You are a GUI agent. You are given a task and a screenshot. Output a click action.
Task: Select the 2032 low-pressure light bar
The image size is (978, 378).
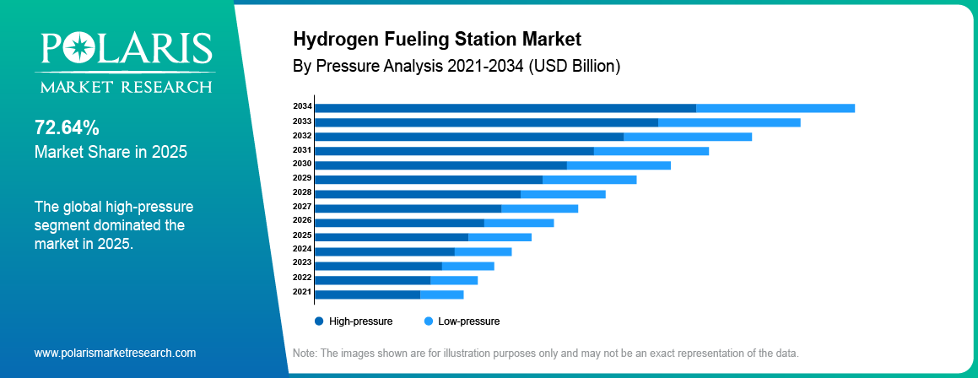click(x=688, y=137)
